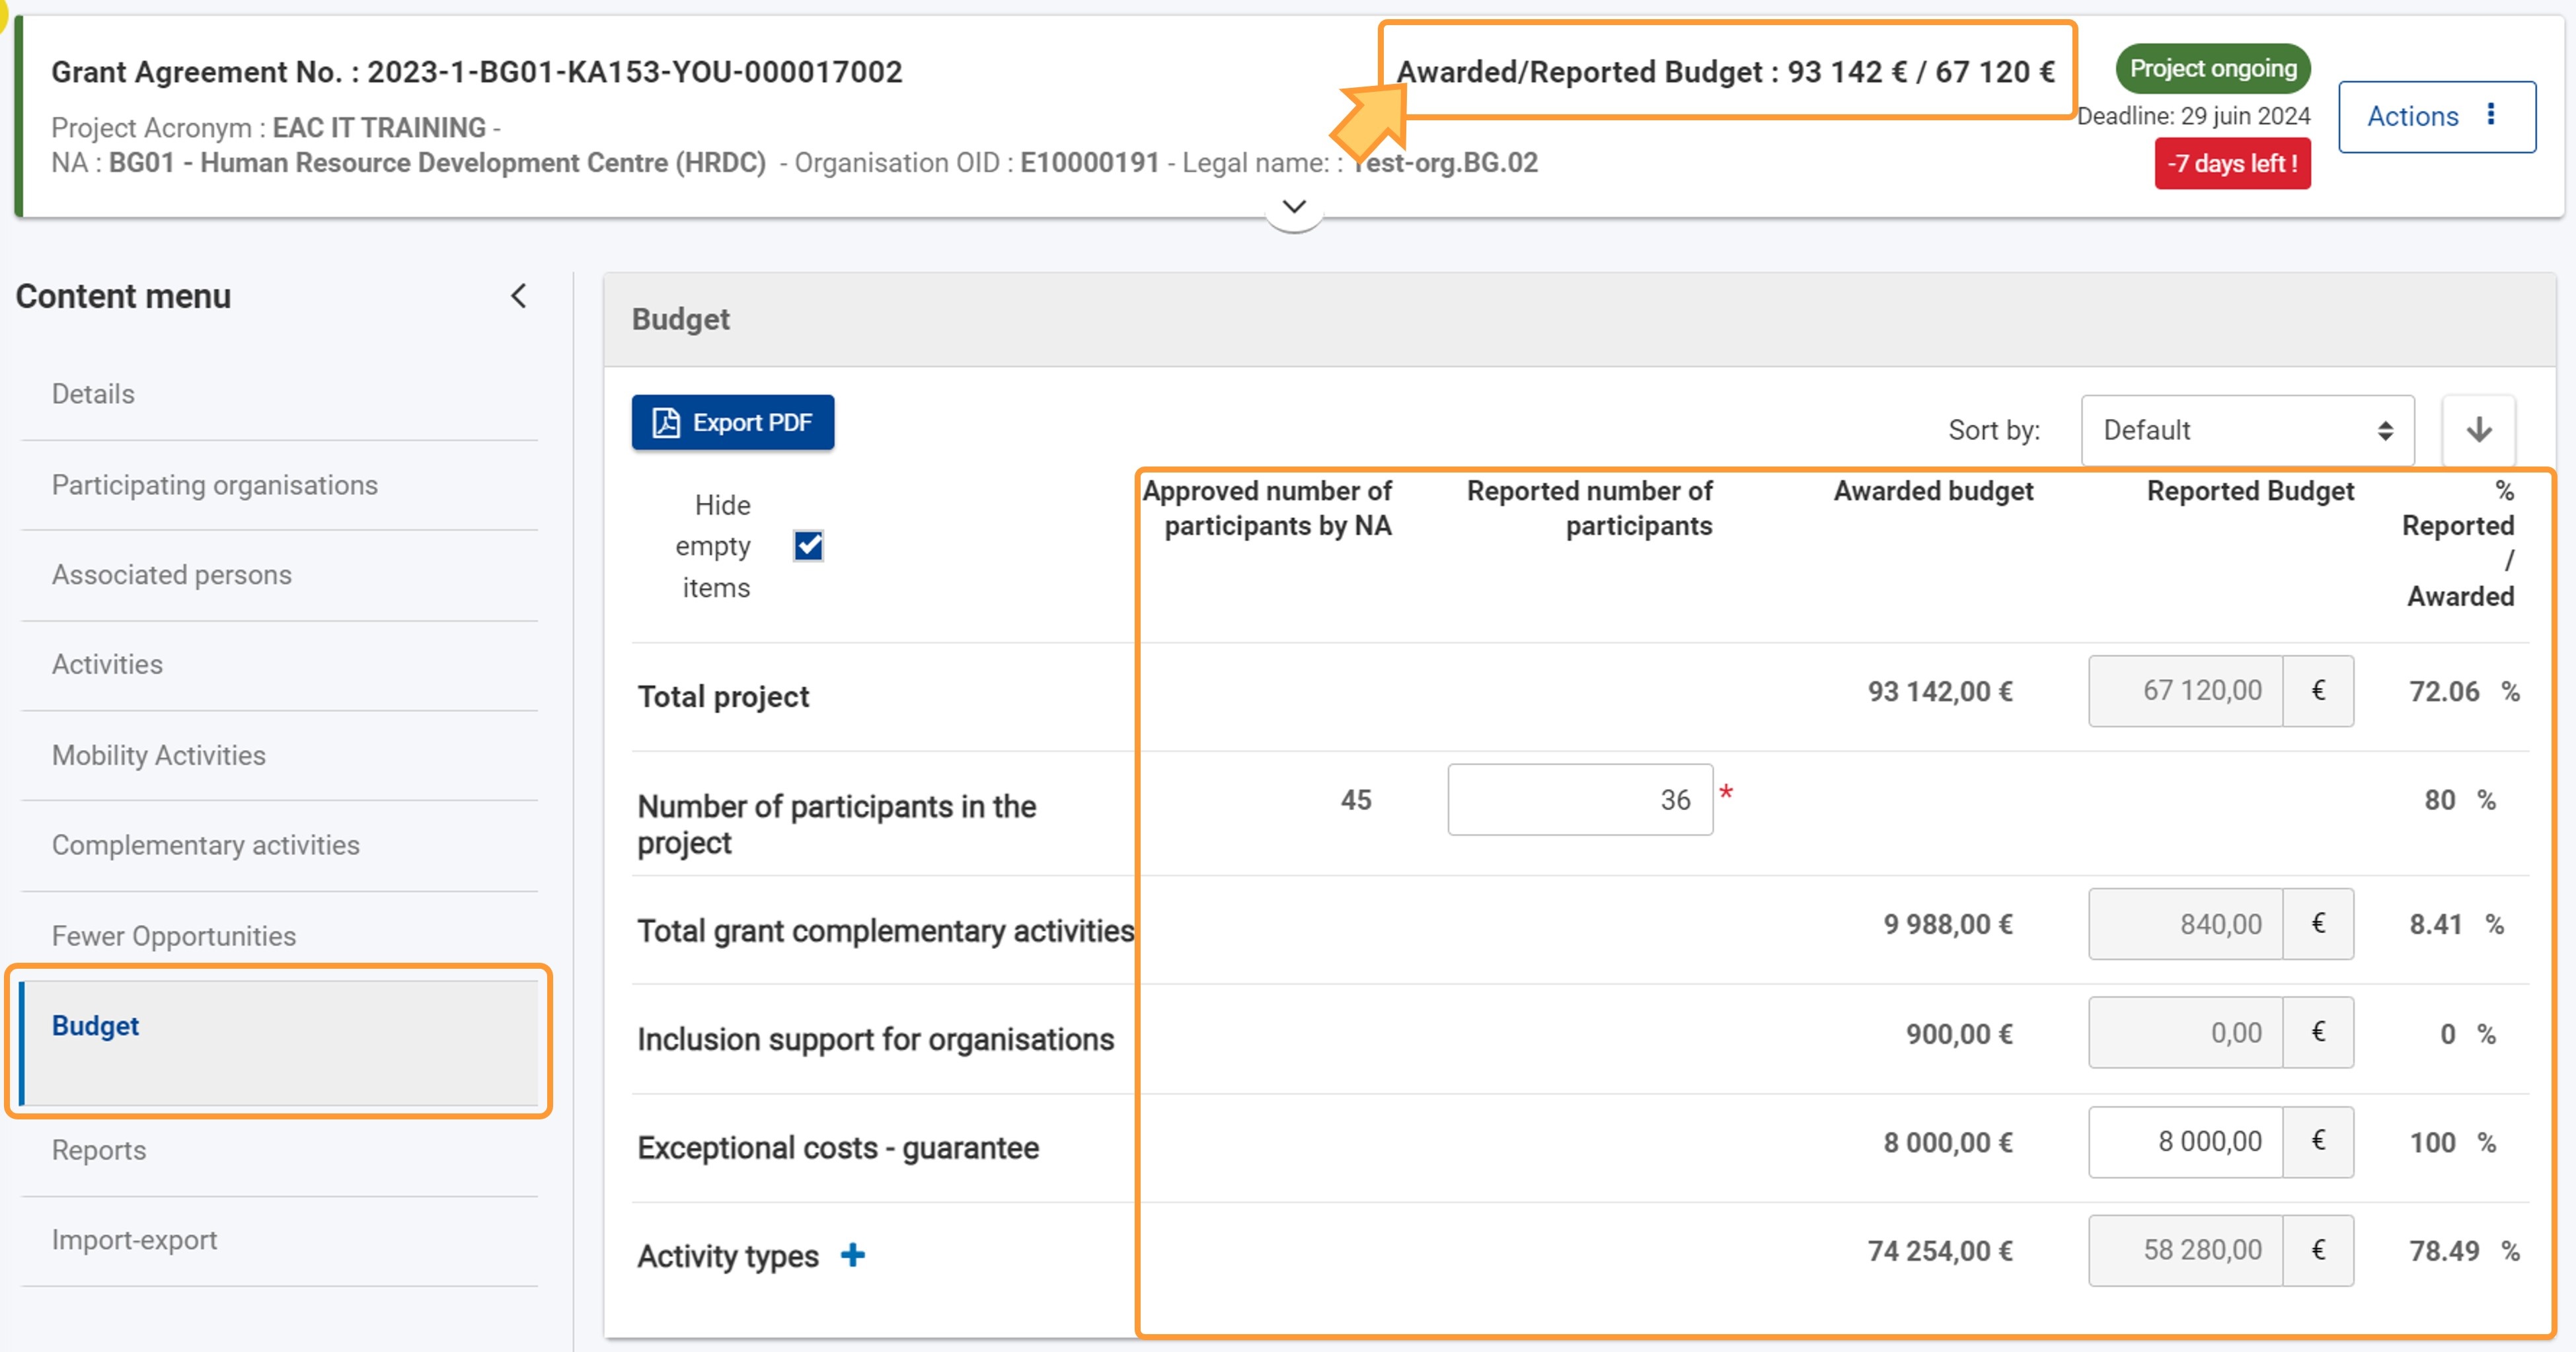Expand project header details chevron
This screenshot has width=2576, height=1352.
click(1294, 207)
